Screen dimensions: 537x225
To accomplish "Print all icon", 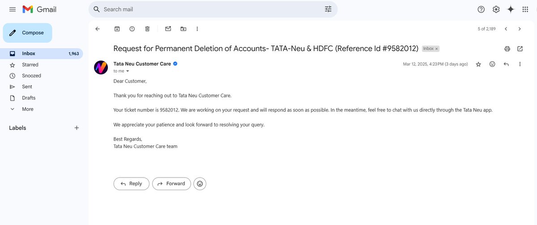I will click(x=507, y=48).
